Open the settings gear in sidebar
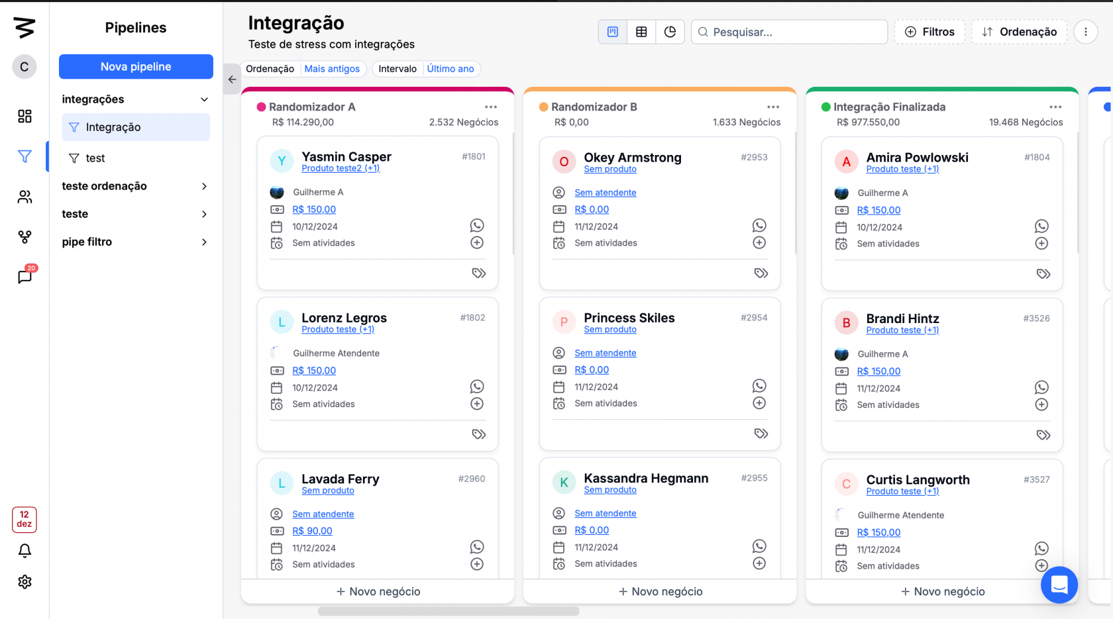The image size is (1113, 619). [x=25, y=582]
